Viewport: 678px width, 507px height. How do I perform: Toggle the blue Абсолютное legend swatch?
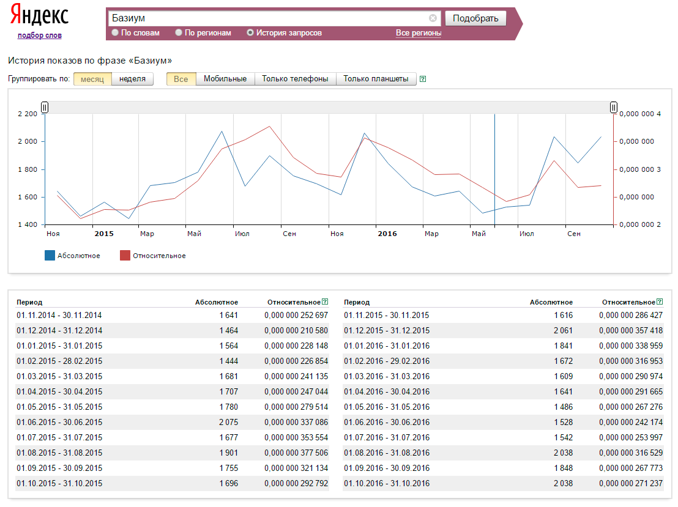(x=50, y=256)
